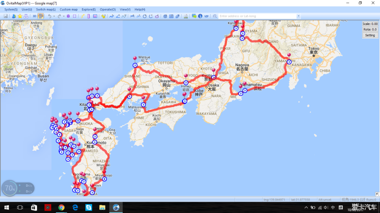Click the blue waypoint circle at Miyakonojo
Screen dimensions: 380x213
coord(104,179)
